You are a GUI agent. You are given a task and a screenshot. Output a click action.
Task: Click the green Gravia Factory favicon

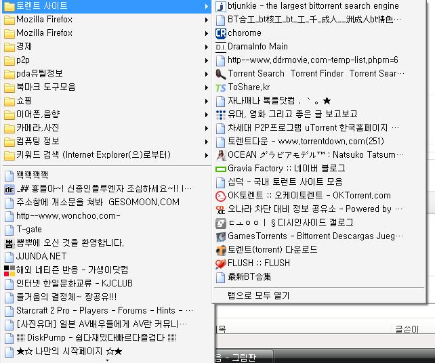(221, 169)
